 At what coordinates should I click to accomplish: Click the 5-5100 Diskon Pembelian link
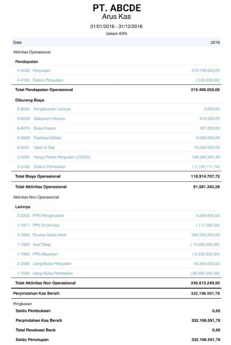click(x=41, y=167)
